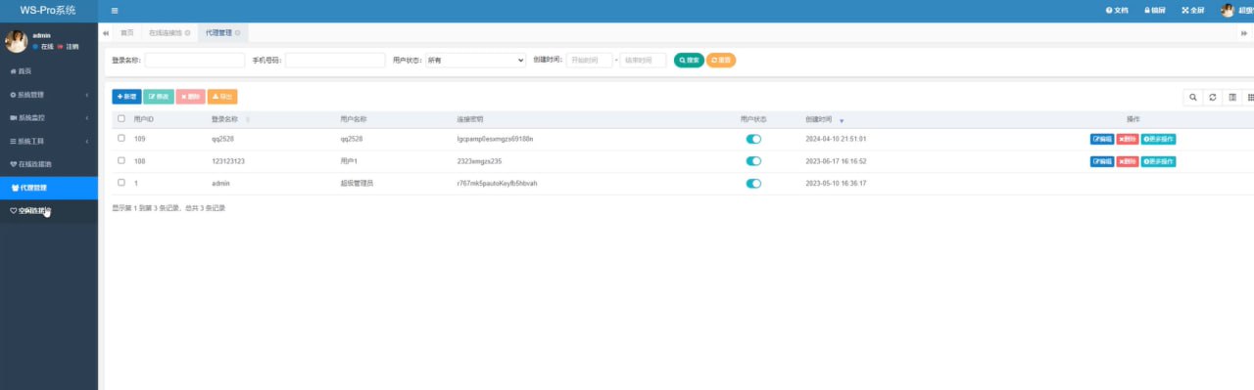Open the 用户状态 dropdown showing 所有
1254x390 pixels.
475,60
